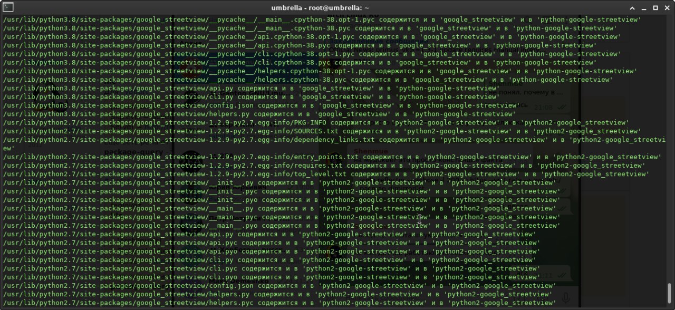
Task: Click the python2.7 '__main__.pyo' output line
Action: 281,225
